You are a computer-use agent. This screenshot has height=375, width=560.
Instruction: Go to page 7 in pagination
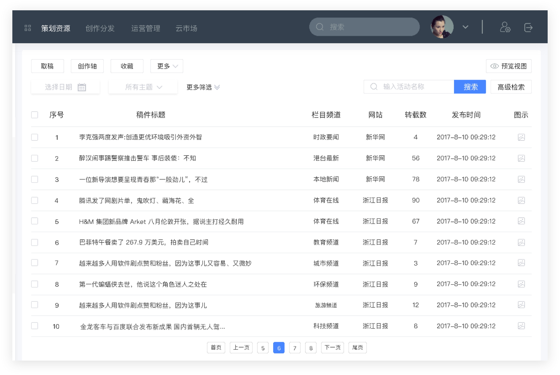(295, 348)
